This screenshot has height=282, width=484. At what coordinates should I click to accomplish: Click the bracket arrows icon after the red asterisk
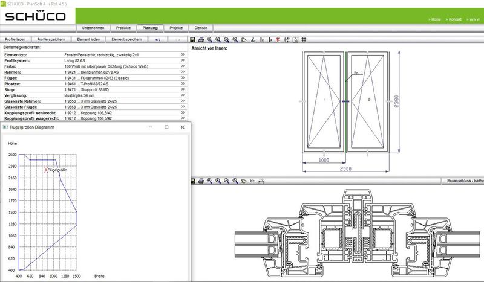[287, 39]
